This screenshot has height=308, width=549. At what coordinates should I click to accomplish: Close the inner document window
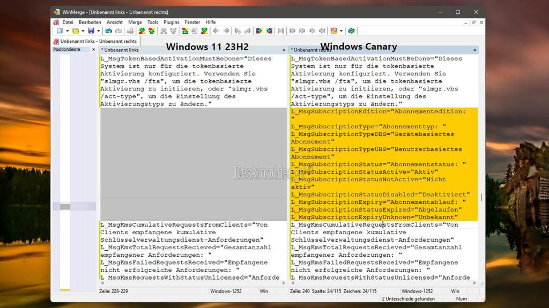(481, 22)
